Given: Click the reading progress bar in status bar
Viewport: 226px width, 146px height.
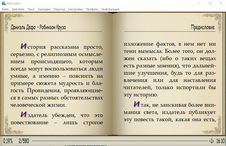Looking at the screenshot, I should [120, 141].
